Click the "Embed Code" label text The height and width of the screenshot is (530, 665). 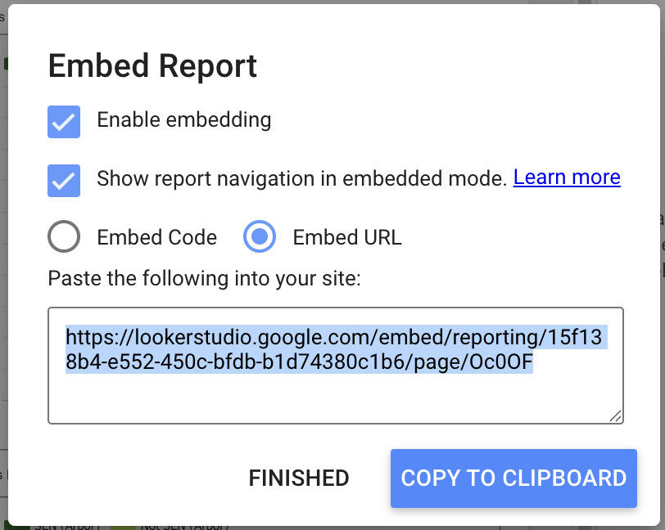point(156,238)
